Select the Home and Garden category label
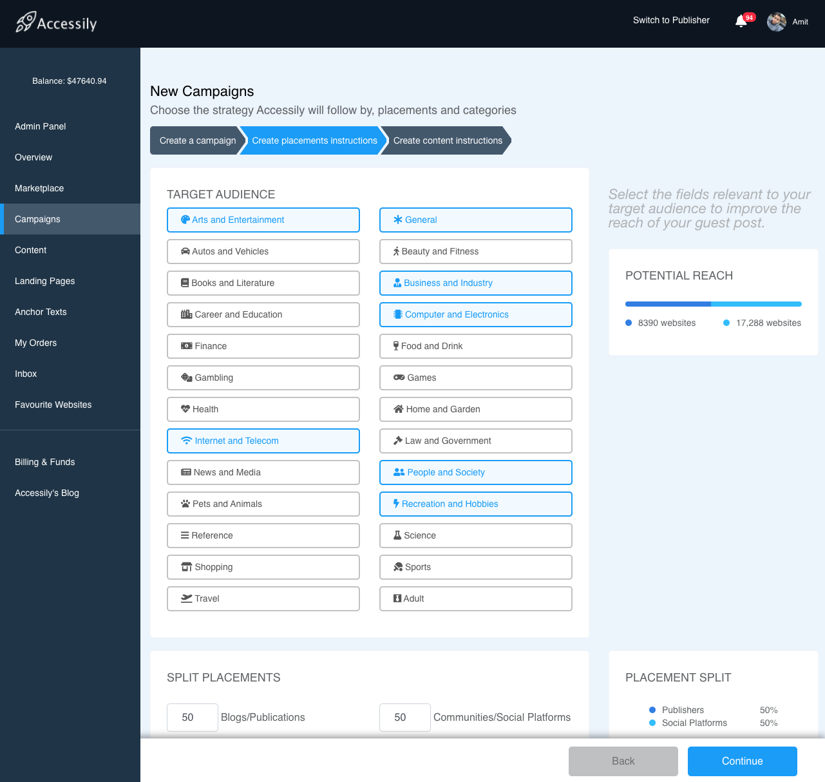This screenshot has height=782, width=825. point(443,409)
